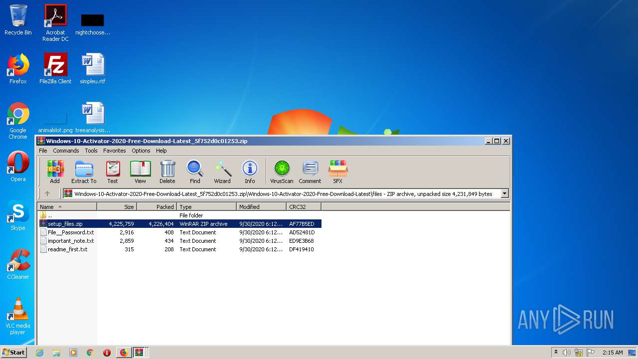Select File__Password.txt in the list
The height and width of the screenshot is (359, 638).
click(x=179, y=232)
